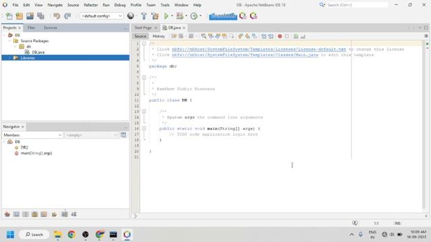Collapse the license comment fold on line 1

pos(143,43)
